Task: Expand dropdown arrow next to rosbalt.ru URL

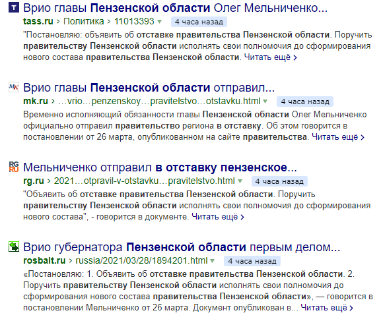Action: click(x=213, y=261)
